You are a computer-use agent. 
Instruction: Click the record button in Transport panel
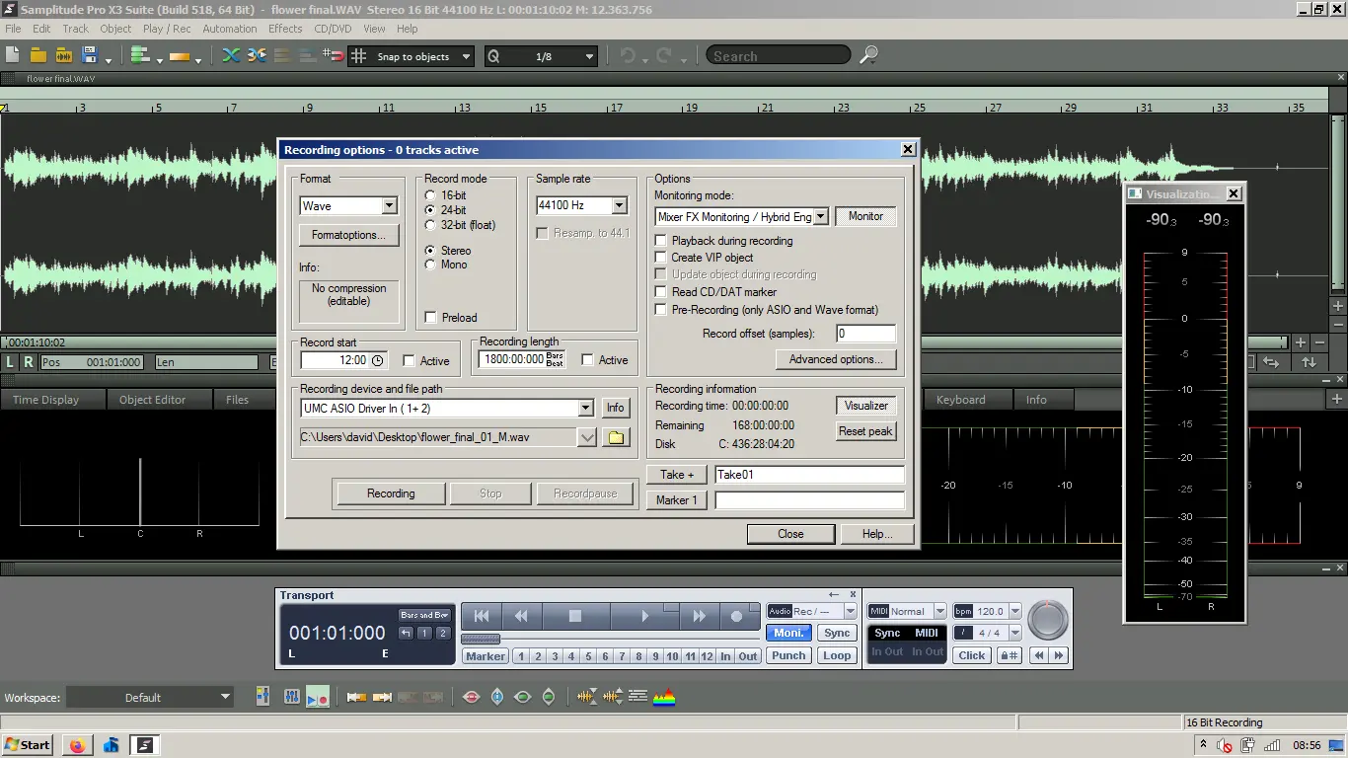tap(736, 616)
